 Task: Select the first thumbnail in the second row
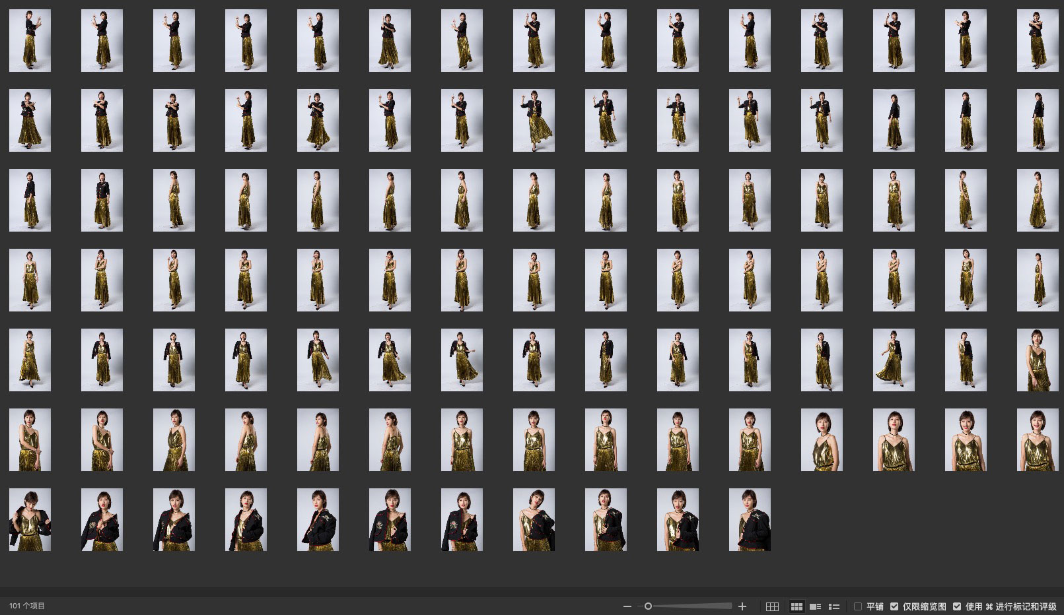(x=30, y=120)
